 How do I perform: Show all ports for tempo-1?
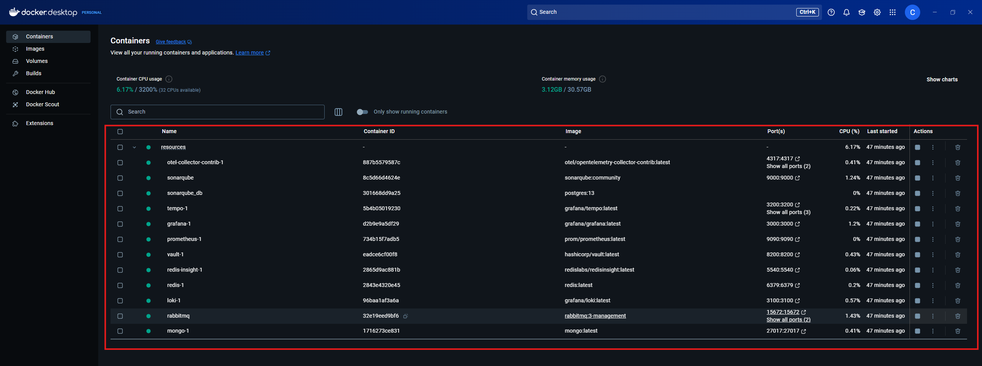[789, 213]
